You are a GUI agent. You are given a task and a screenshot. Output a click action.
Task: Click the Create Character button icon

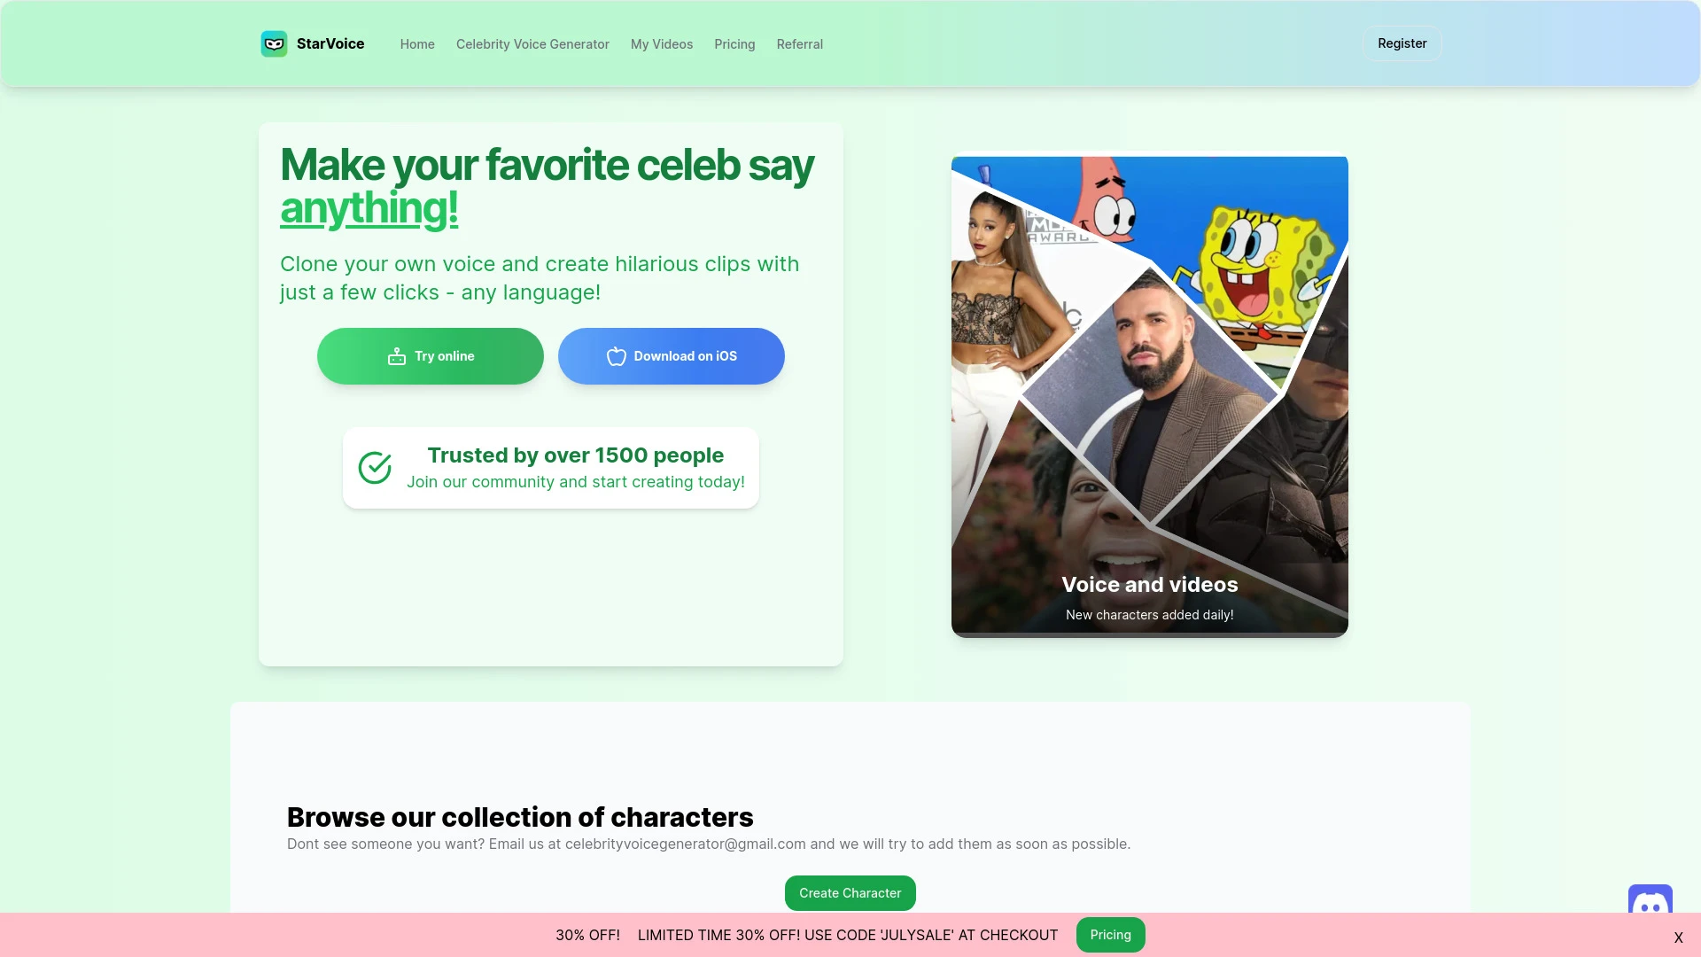pyautogui.click(x=850, y=892)
